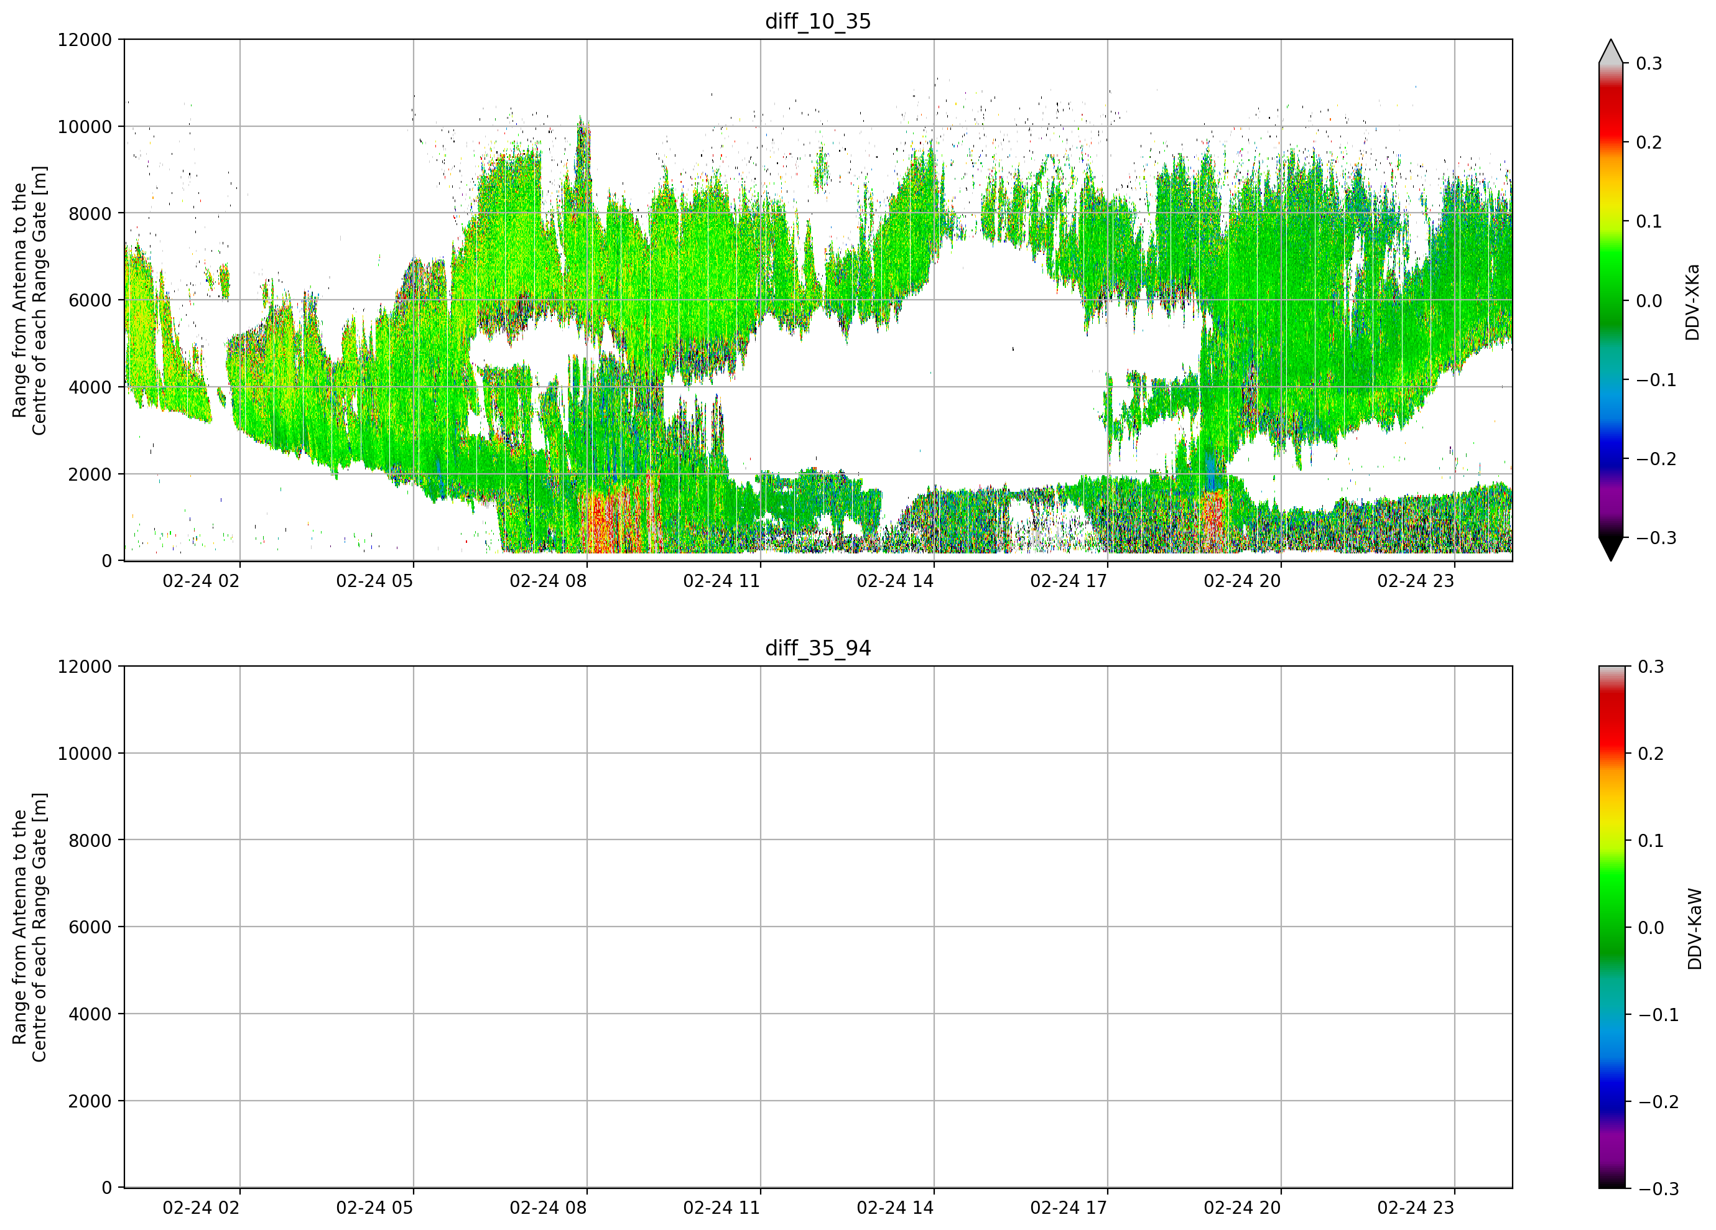Click the upward arrow tip of top colorbar

tap(1611, 51)
